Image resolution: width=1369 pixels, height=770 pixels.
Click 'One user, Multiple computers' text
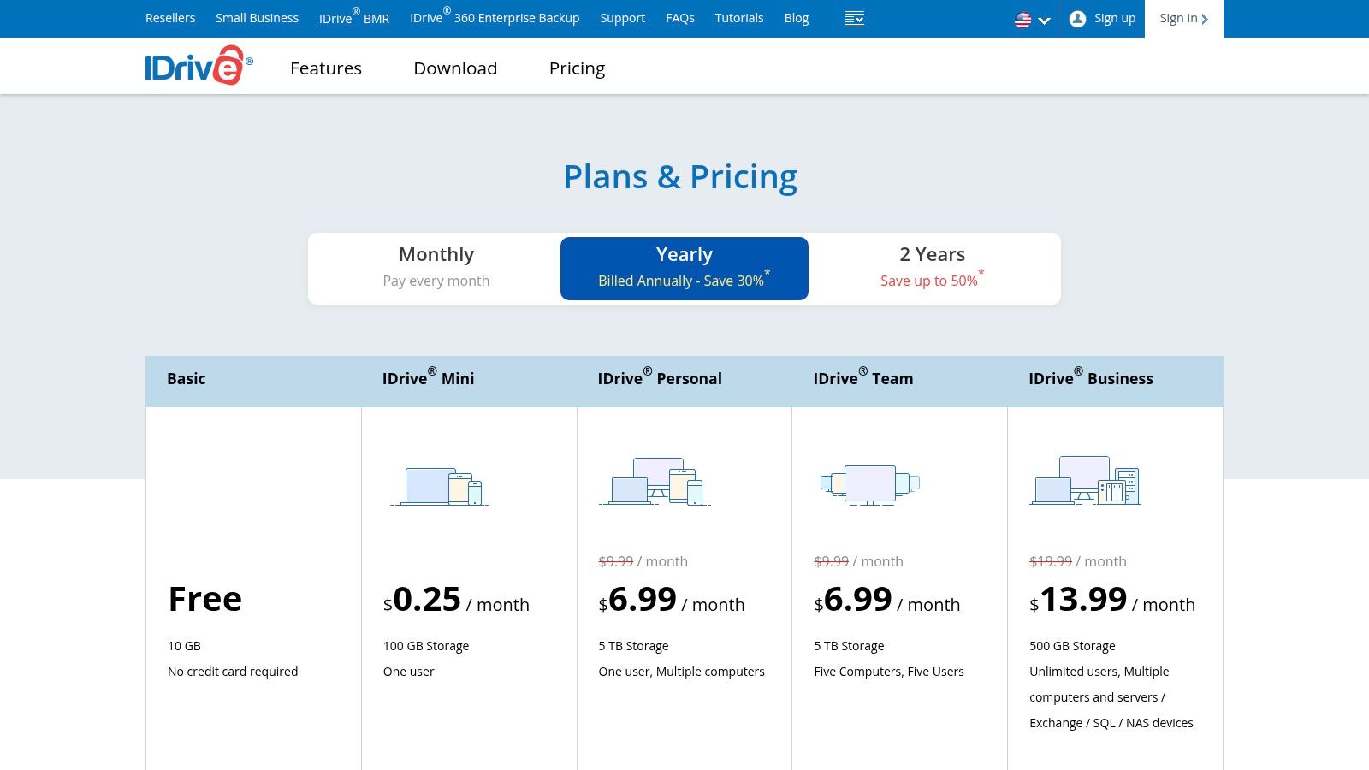pyautogui.click(x=682, y=672)
